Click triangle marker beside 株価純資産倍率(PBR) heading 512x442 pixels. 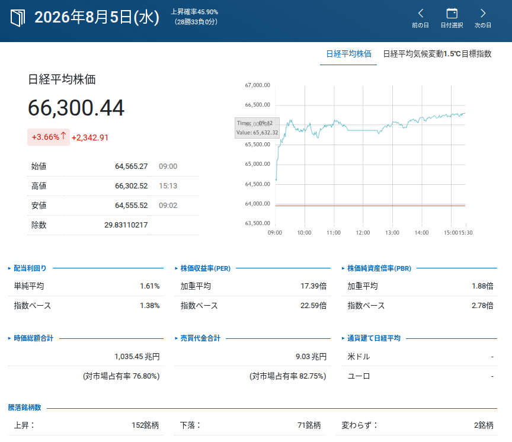pos(343,268)
